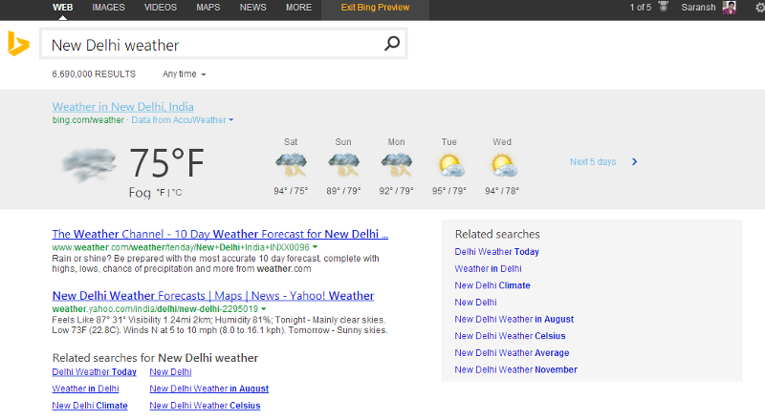Open the settings gear icon

760,8
